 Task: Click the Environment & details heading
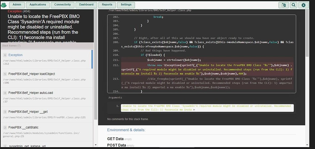[126, 130]
